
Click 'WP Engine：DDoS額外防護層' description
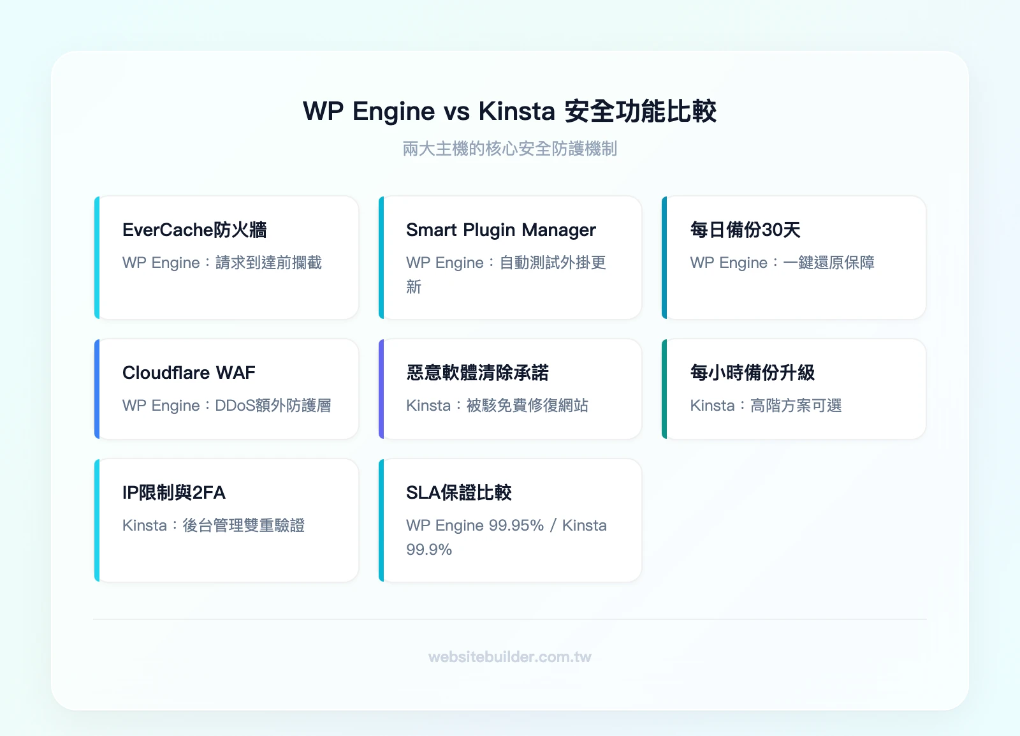226,406
